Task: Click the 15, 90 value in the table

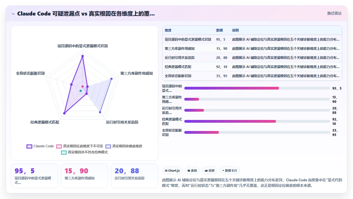Action: [x=222, y=49]
